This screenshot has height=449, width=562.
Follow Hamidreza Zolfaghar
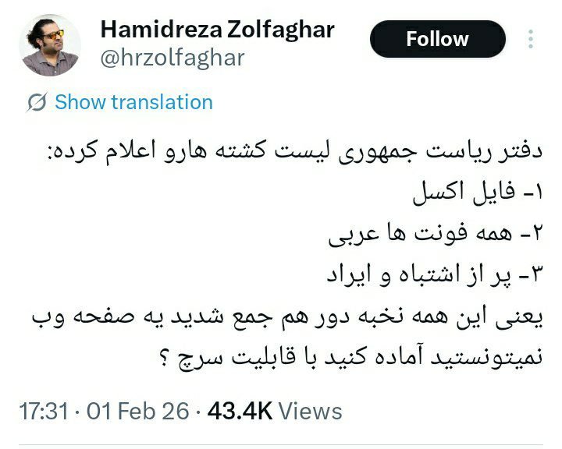pyautogui.click(x=438, y=39)
